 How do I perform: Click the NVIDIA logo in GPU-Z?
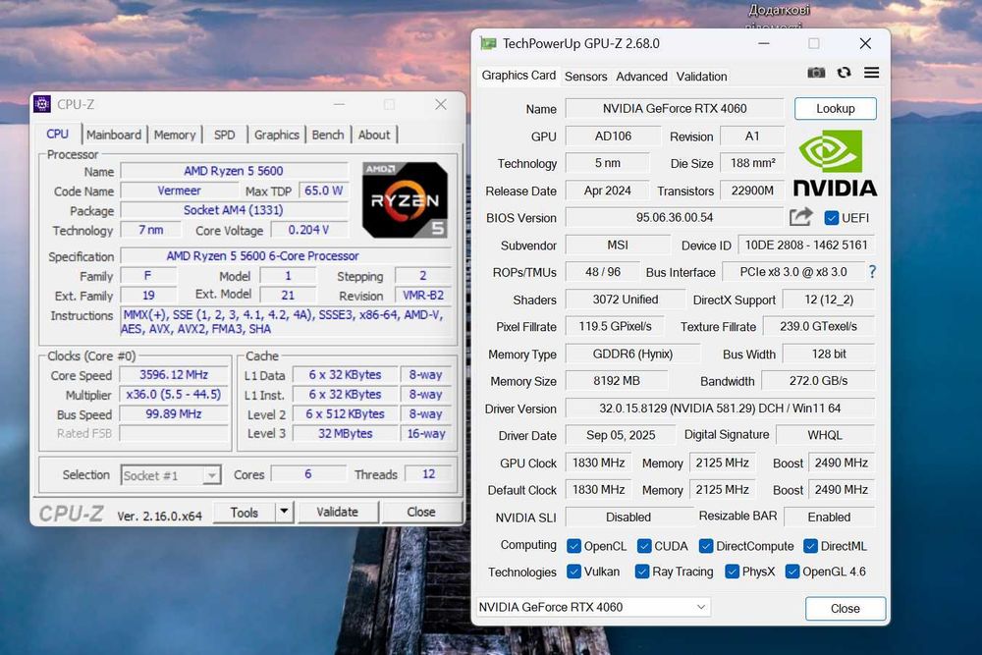click(835, 163)
